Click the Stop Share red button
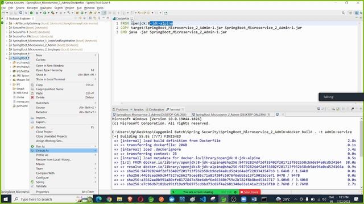Viewport: 364px width, 204px height. click(x=250, y=192)
